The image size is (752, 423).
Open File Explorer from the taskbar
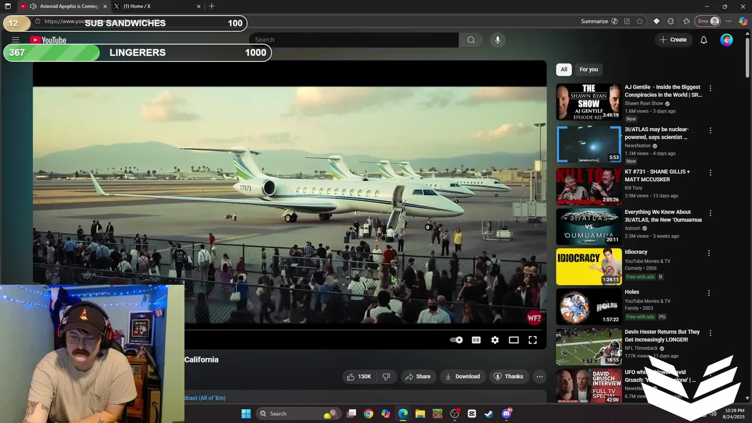(420, 414)
